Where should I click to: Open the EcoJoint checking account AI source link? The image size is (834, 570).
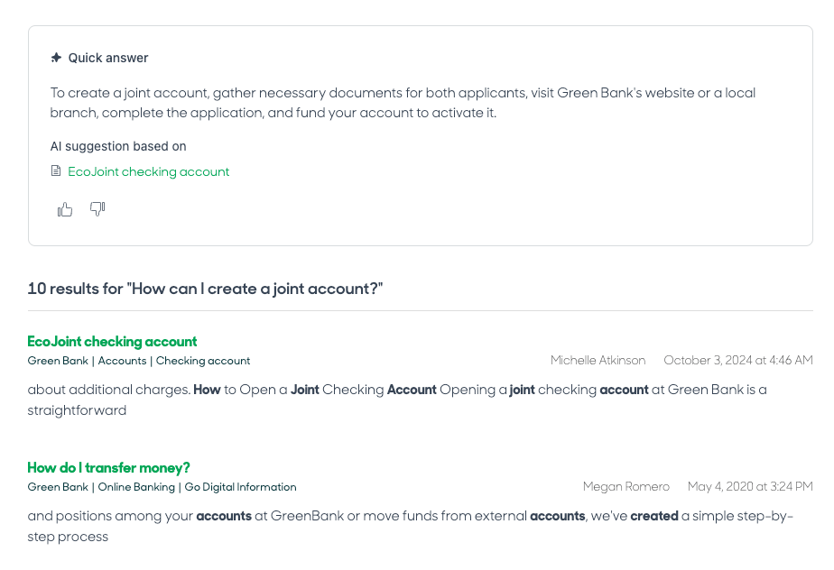pos(148,170)
